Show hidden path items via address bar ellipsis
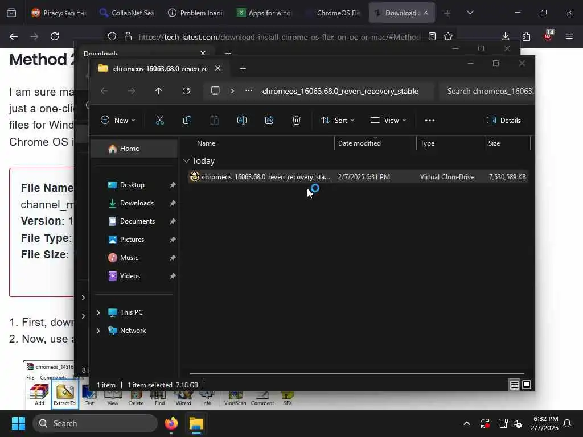583x437 pixels. 249,90
